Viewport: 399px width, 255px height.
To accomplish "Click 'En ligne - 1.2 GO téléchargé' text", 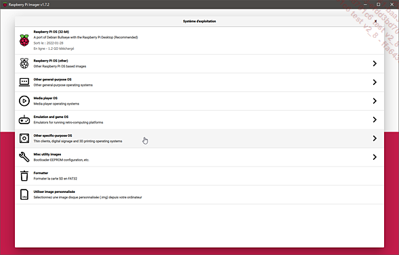I will click(53, 49).
